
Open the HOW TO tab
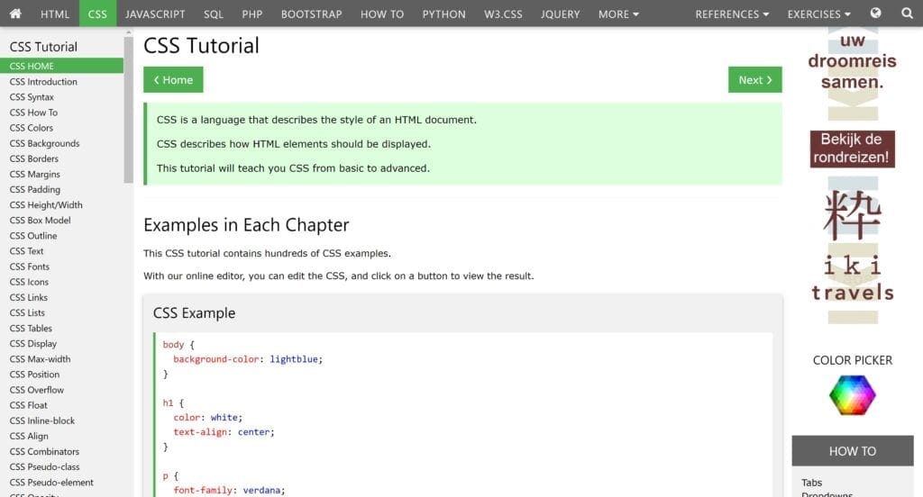382,14
